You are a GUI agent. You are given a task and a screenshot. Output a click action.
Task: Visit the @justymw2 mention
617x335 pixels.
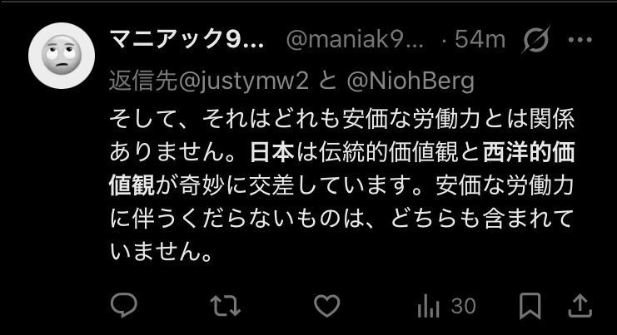(243, 81)
